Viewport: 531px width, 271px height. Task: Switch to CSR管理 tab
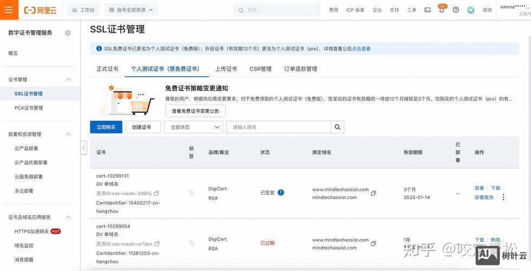click(x=261, y=69)
